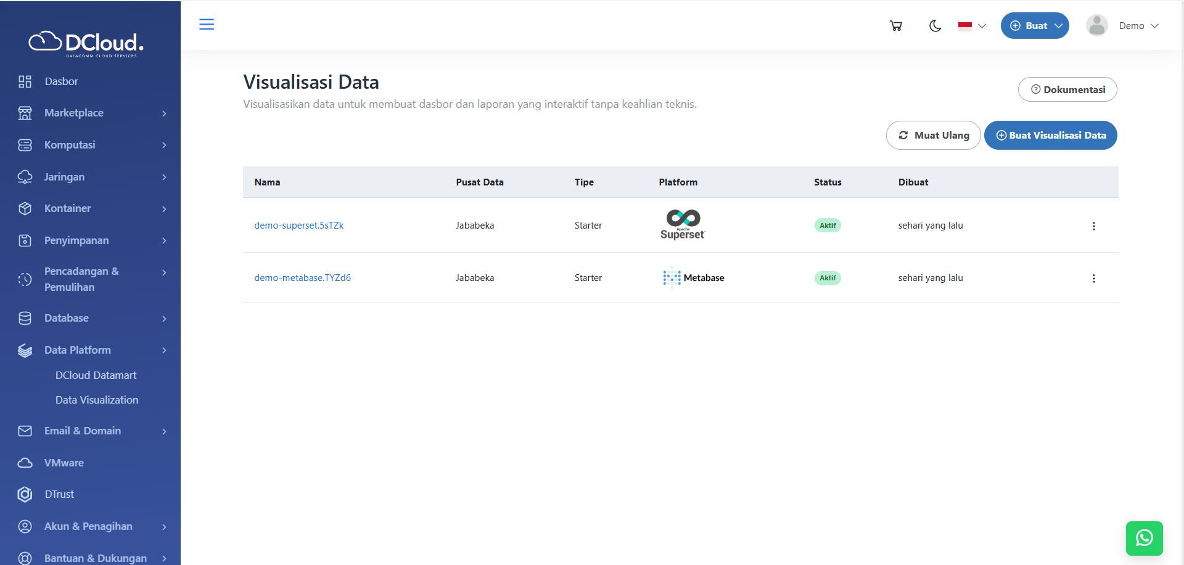Open the WhatsApp chat icon
1184x565 pixels.
point(1145,538)
